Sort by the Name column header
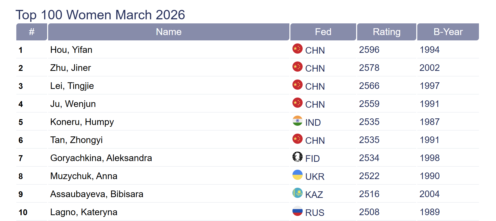 tap(169, 32)
